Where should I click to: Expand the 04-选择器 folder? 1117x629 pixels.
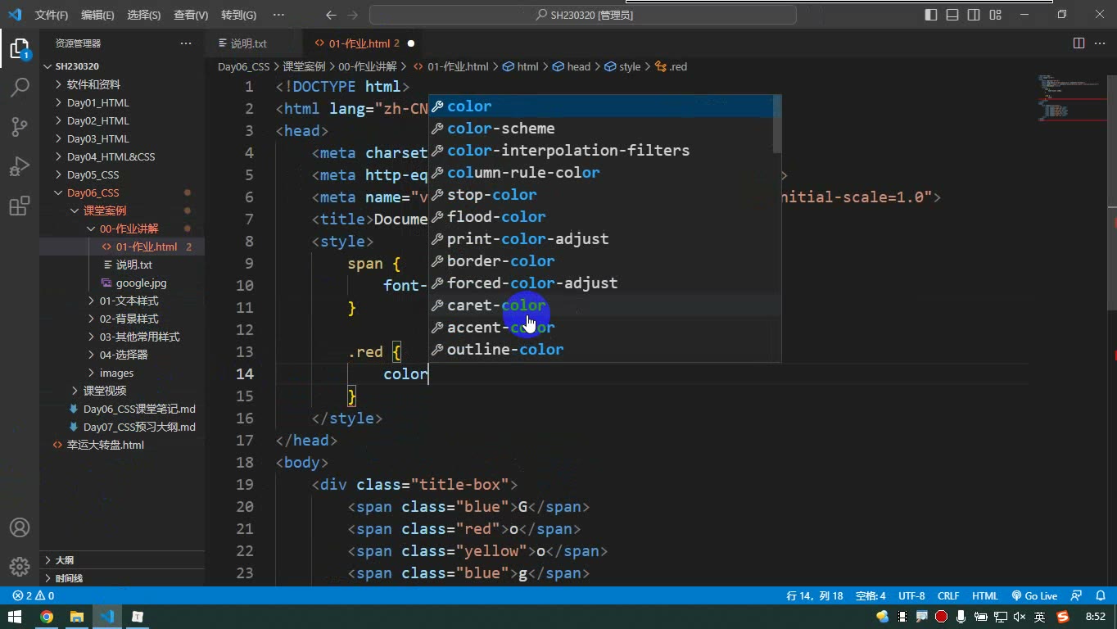point(122,355)
